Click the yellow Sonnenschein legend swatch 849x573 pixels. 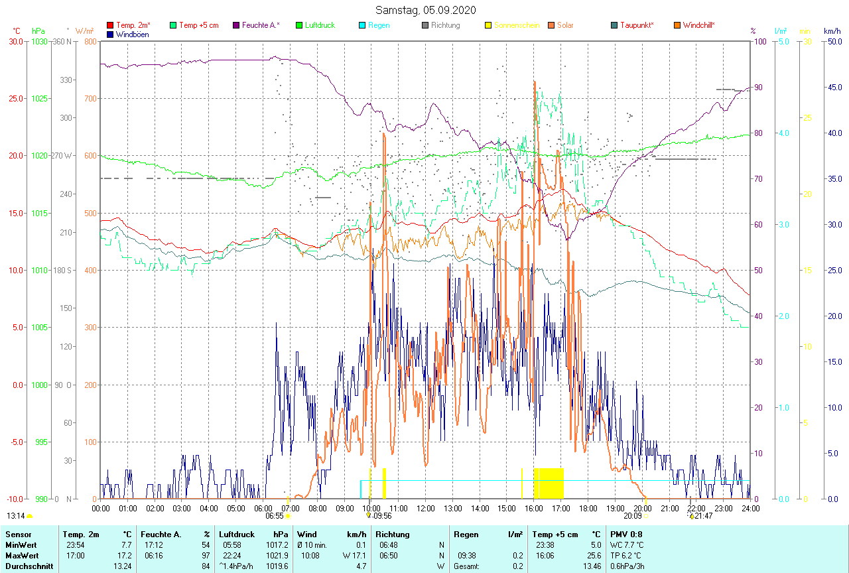pos(488,26)
